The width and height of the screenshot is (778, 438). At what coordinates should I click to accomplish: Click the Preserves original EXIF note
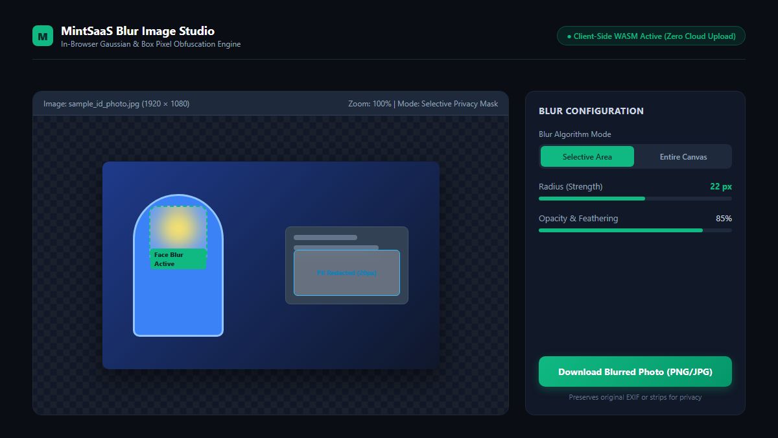click(635, 397)
